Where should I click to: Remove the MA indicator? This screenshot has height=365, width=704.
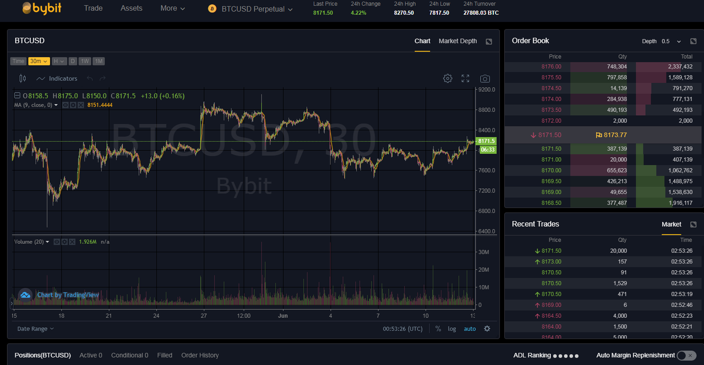tap(80, 105)
